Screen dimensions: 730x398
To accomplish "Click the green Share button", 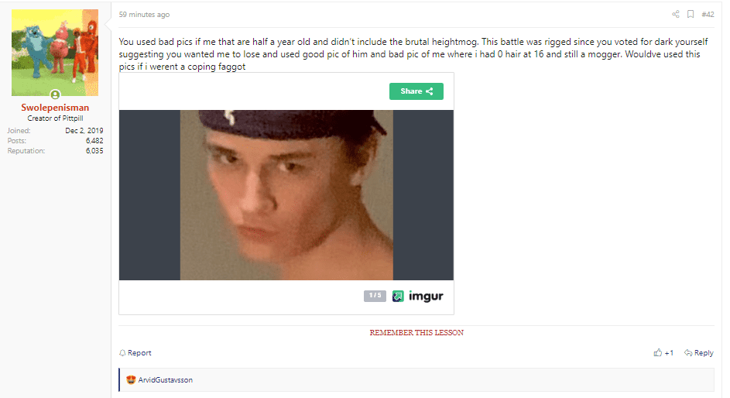I will pos(416,91).
